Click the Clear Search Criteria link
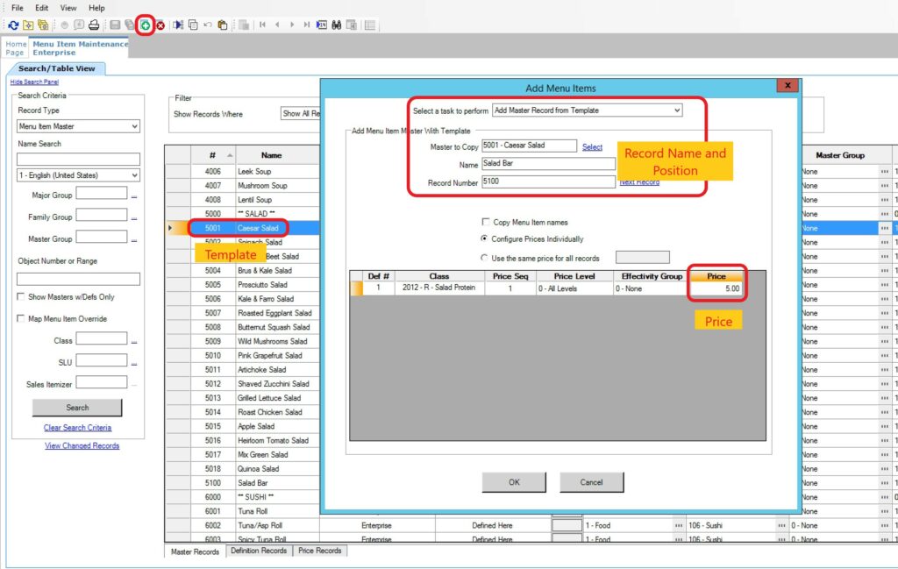Image resolution: width=898 pixels, height=569 pixels. [77, 428]
